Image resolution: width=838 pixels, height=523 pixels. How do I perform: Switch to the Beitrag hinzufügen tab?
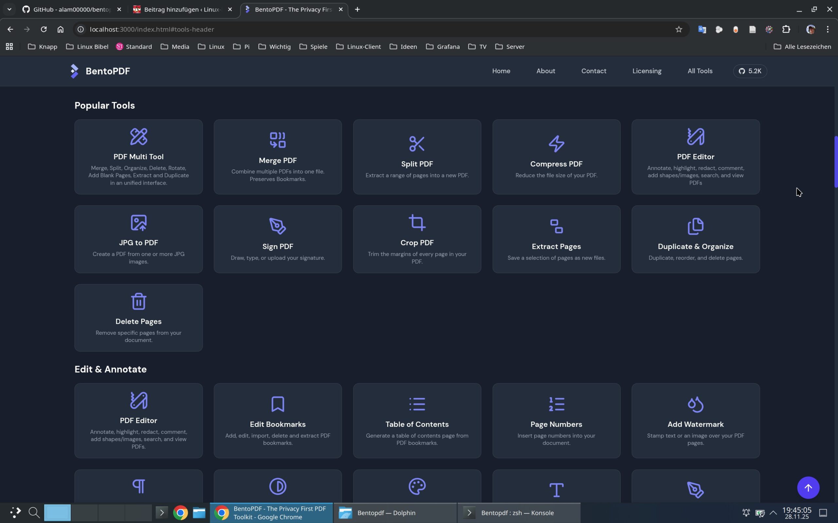182,9
